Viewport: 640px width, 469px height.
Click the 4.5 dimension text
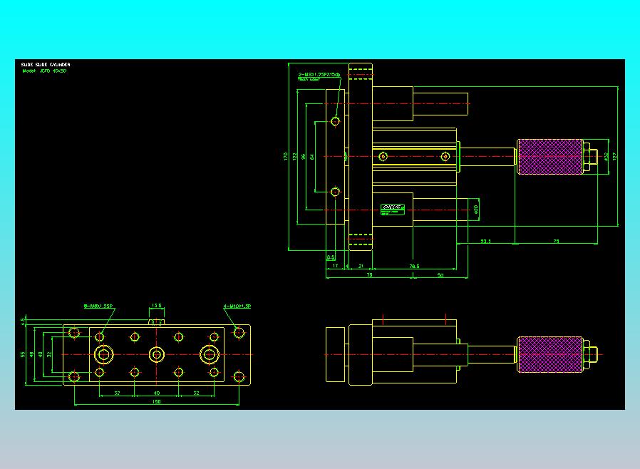tap(23, 321)
